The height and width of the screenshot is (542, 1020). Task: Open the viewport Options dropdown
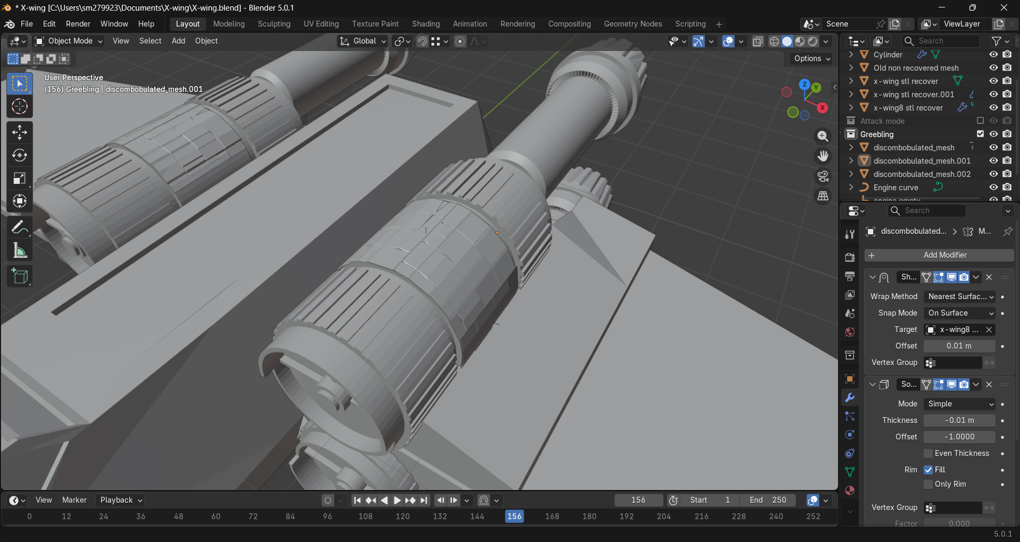pyautogui.click(x=812, y=58)
